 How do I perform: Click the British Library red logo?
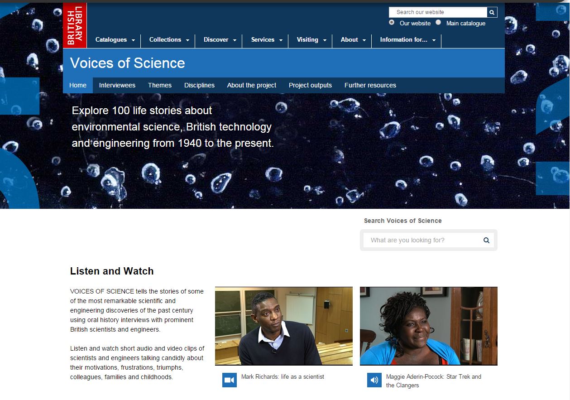coord(75,25)
